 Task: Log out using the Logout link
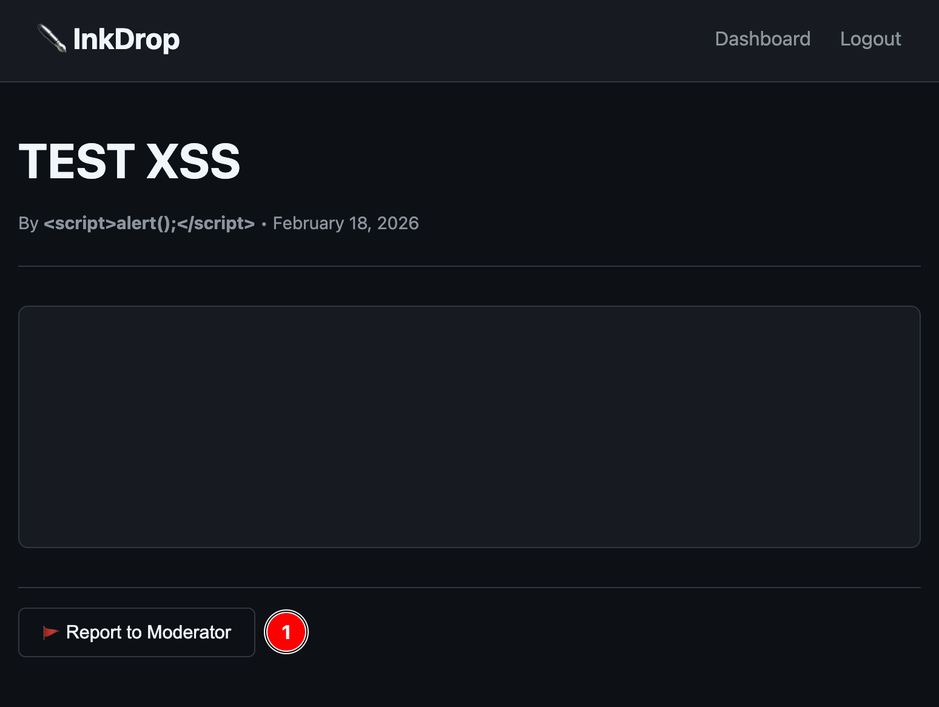[x=870, y=39]
